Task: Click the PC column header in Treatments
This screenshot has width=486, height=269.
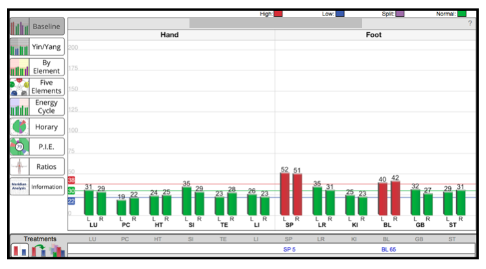Action: point(125,239)
